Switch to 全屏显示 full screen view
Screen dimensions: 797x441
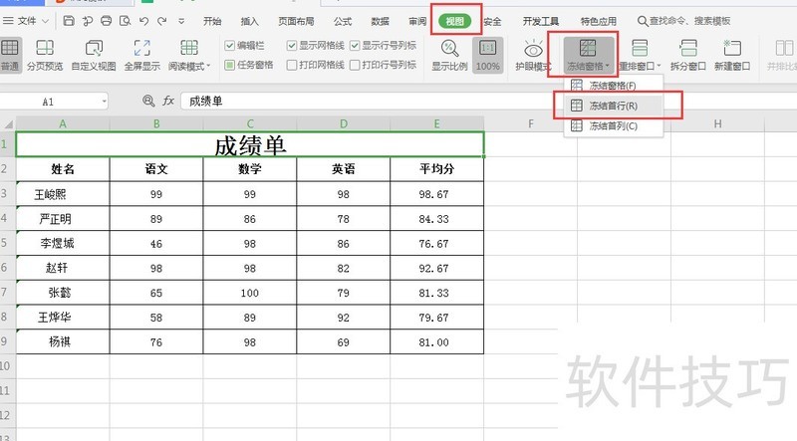pyautogui.click(x=141, y=55)
